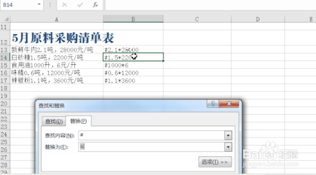Open the Name Box dropdown arrow

(x=39, y=4)
